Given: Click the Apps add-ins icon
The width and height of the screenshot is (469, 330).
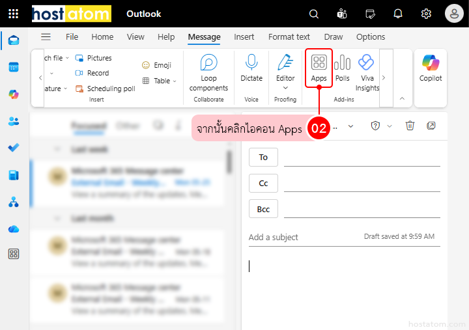Looking at the screenshot, I should [x=319, y=68].
